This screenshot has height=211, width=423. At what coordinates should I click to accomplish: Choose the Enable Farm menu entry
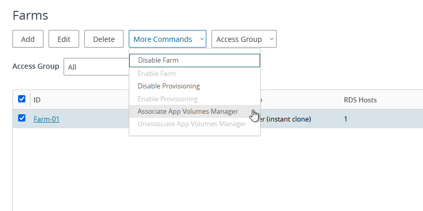[x=157, y=74]
